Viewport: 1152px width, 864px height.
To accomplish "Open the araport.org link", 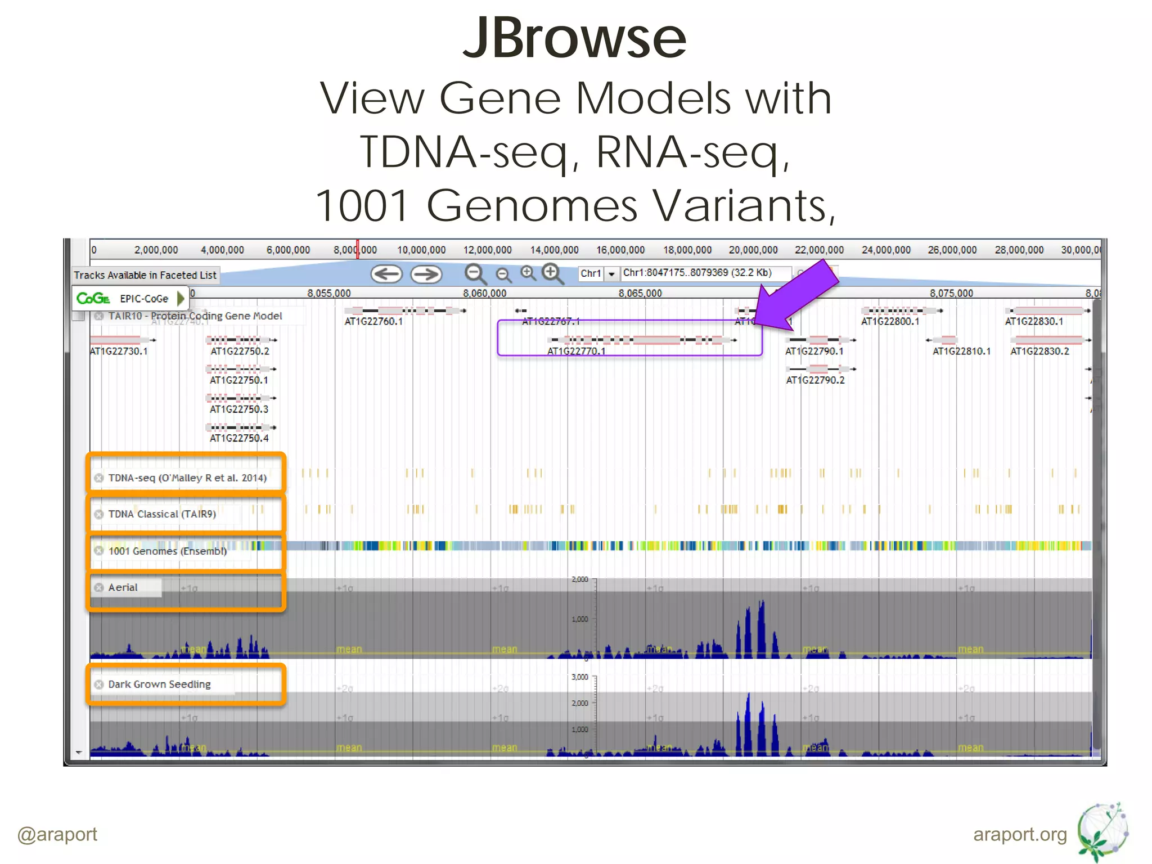I will click(1020, 834).
